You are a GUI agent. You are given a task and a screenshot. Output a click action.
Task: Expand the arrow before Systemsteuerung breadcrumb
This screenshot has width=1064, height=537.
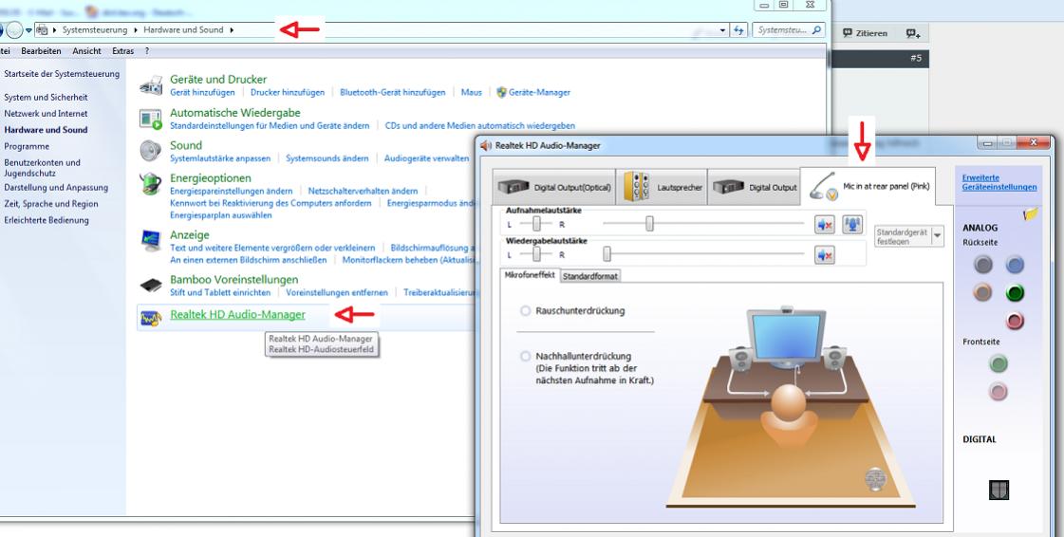tap(54, 29)
